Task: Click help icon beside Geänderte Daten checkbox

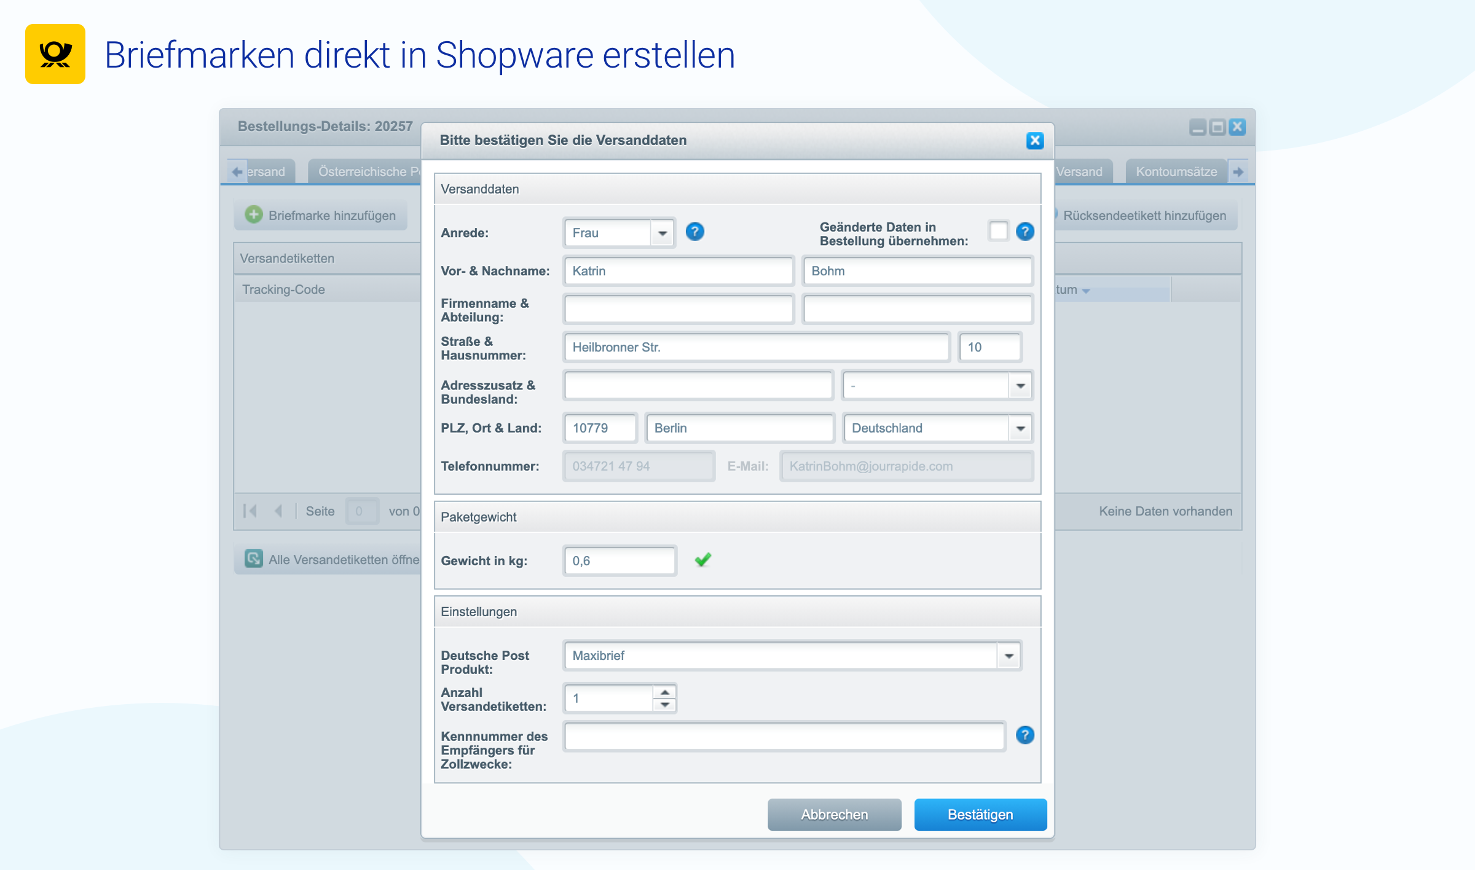Action: [1025, 232]
